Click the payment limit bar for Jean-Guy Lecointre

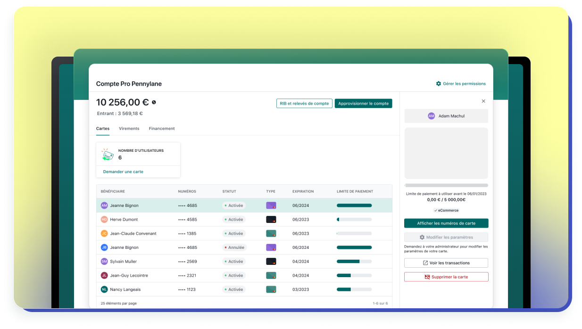[354, 275]
